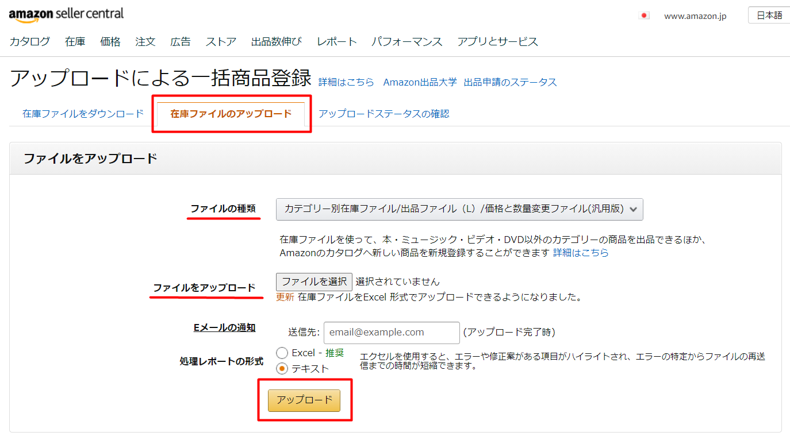Image resolution: width=790 pixels, height=436 pixels.
Task: Open the 注文 menu
Action: click(x=145, y=41)
